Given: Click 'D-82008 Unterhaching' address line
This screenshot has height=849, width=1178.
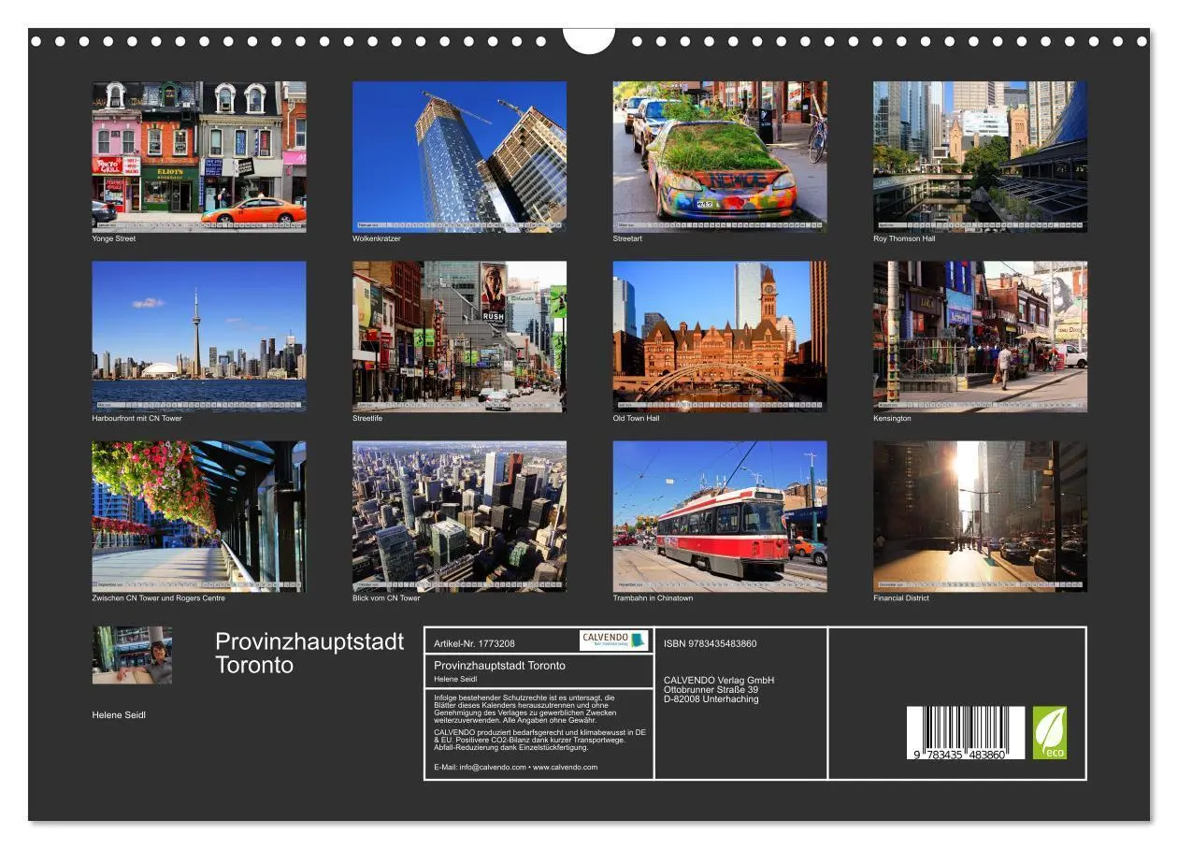Looking at the screenshot, I should click(711, 699).
